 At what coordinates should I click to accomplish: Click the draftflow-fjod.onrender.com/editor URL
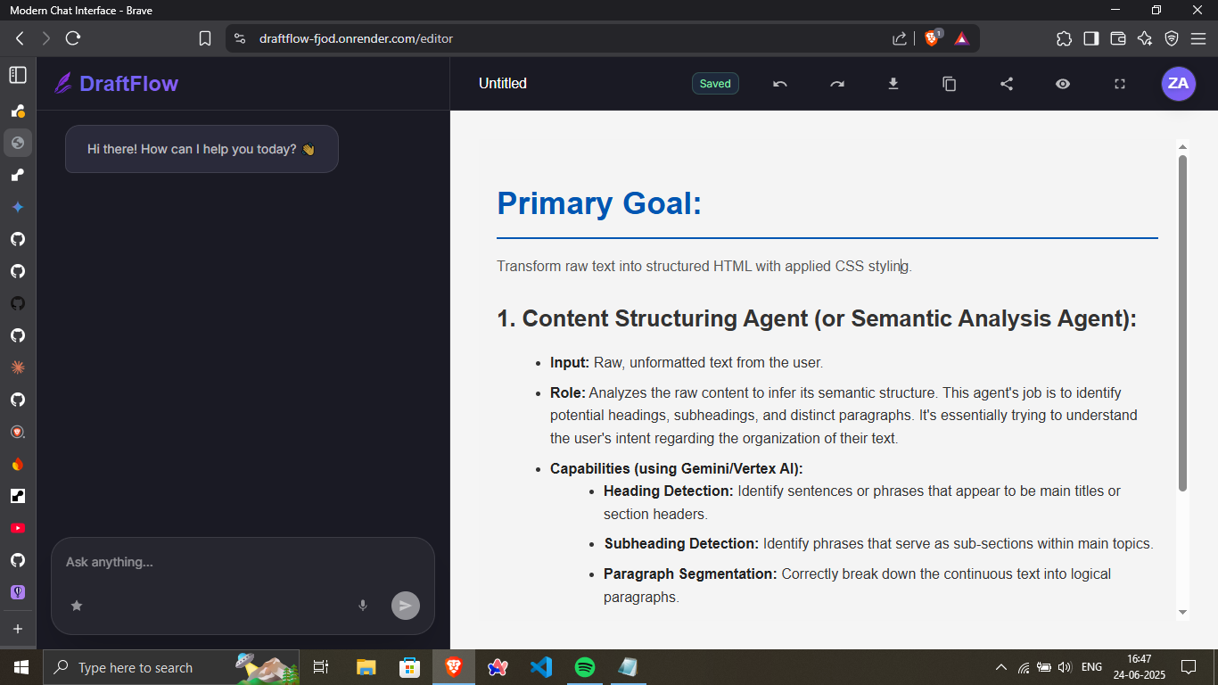coord(356,38)
